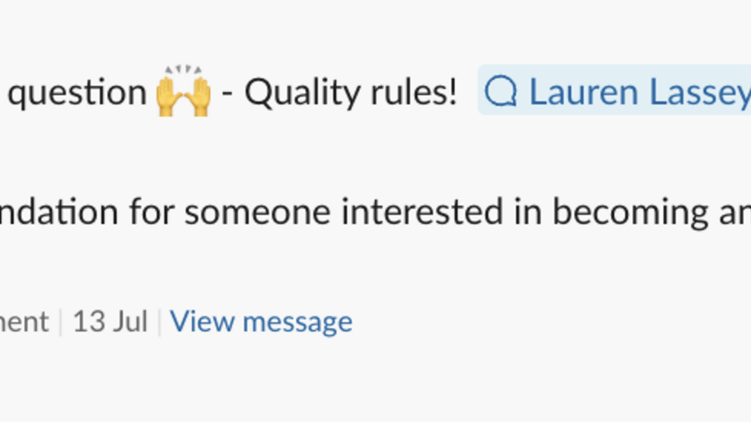Click the word in before becoming

coord(528,211)
